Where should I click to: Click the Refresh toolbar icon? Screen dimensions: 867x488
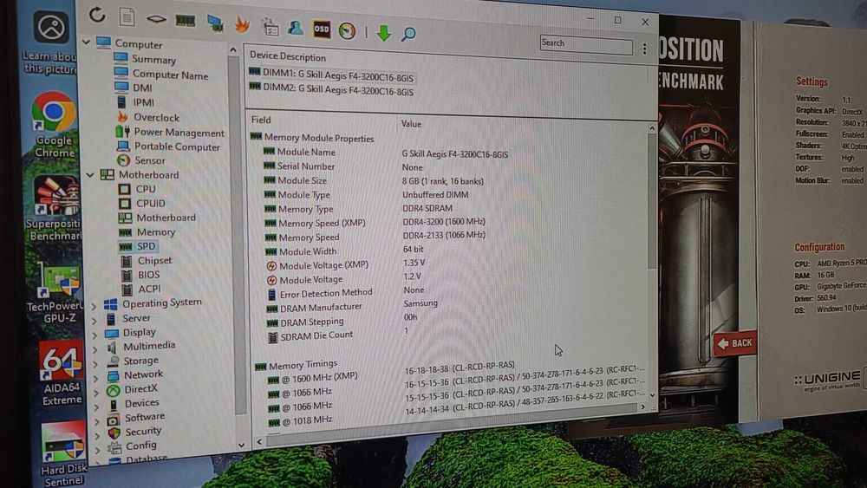coord(97,15)
